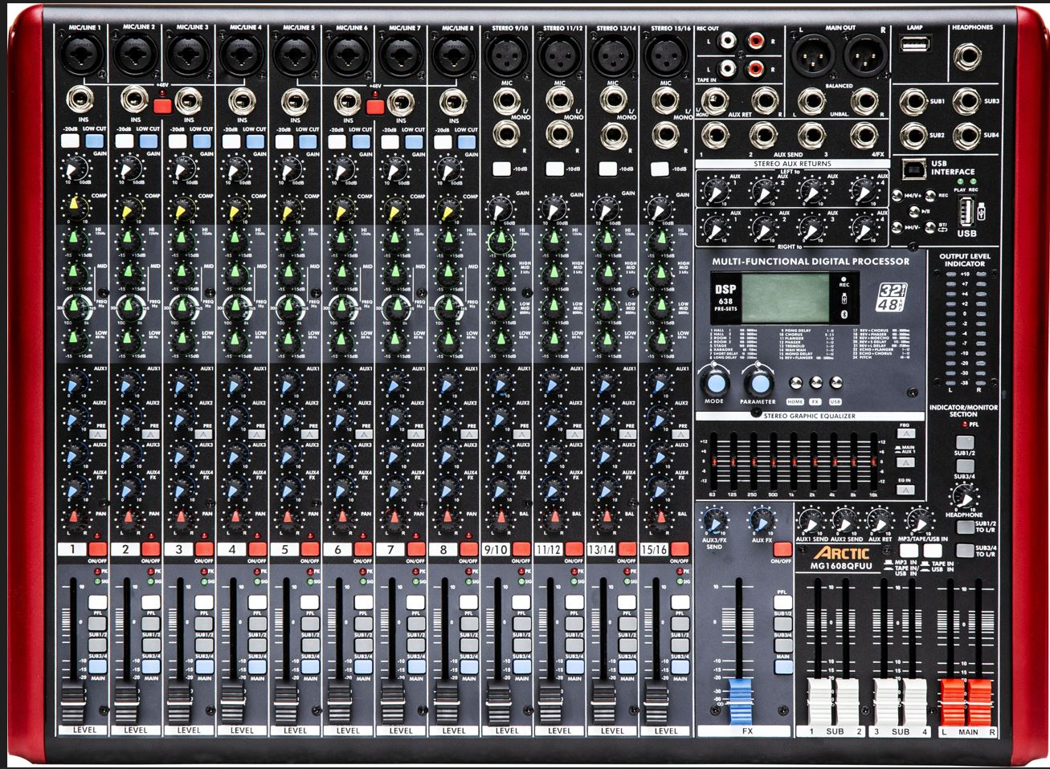This screenshot has width=1050, height=769.
Task: Click the channel 1 red PAN knob
Action: 76,516
